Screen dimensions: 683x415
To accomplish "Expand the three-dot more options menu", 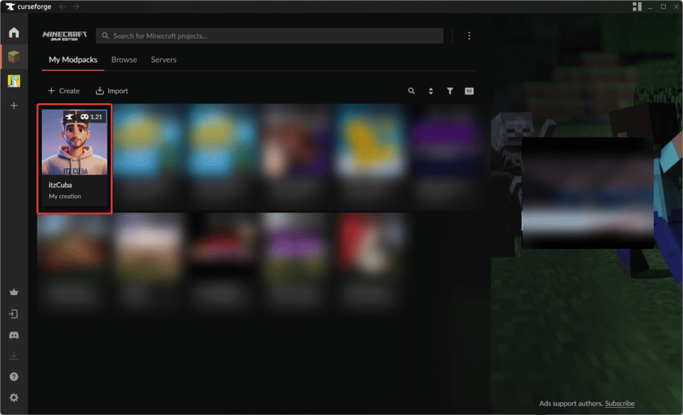I will coord(469,35).
